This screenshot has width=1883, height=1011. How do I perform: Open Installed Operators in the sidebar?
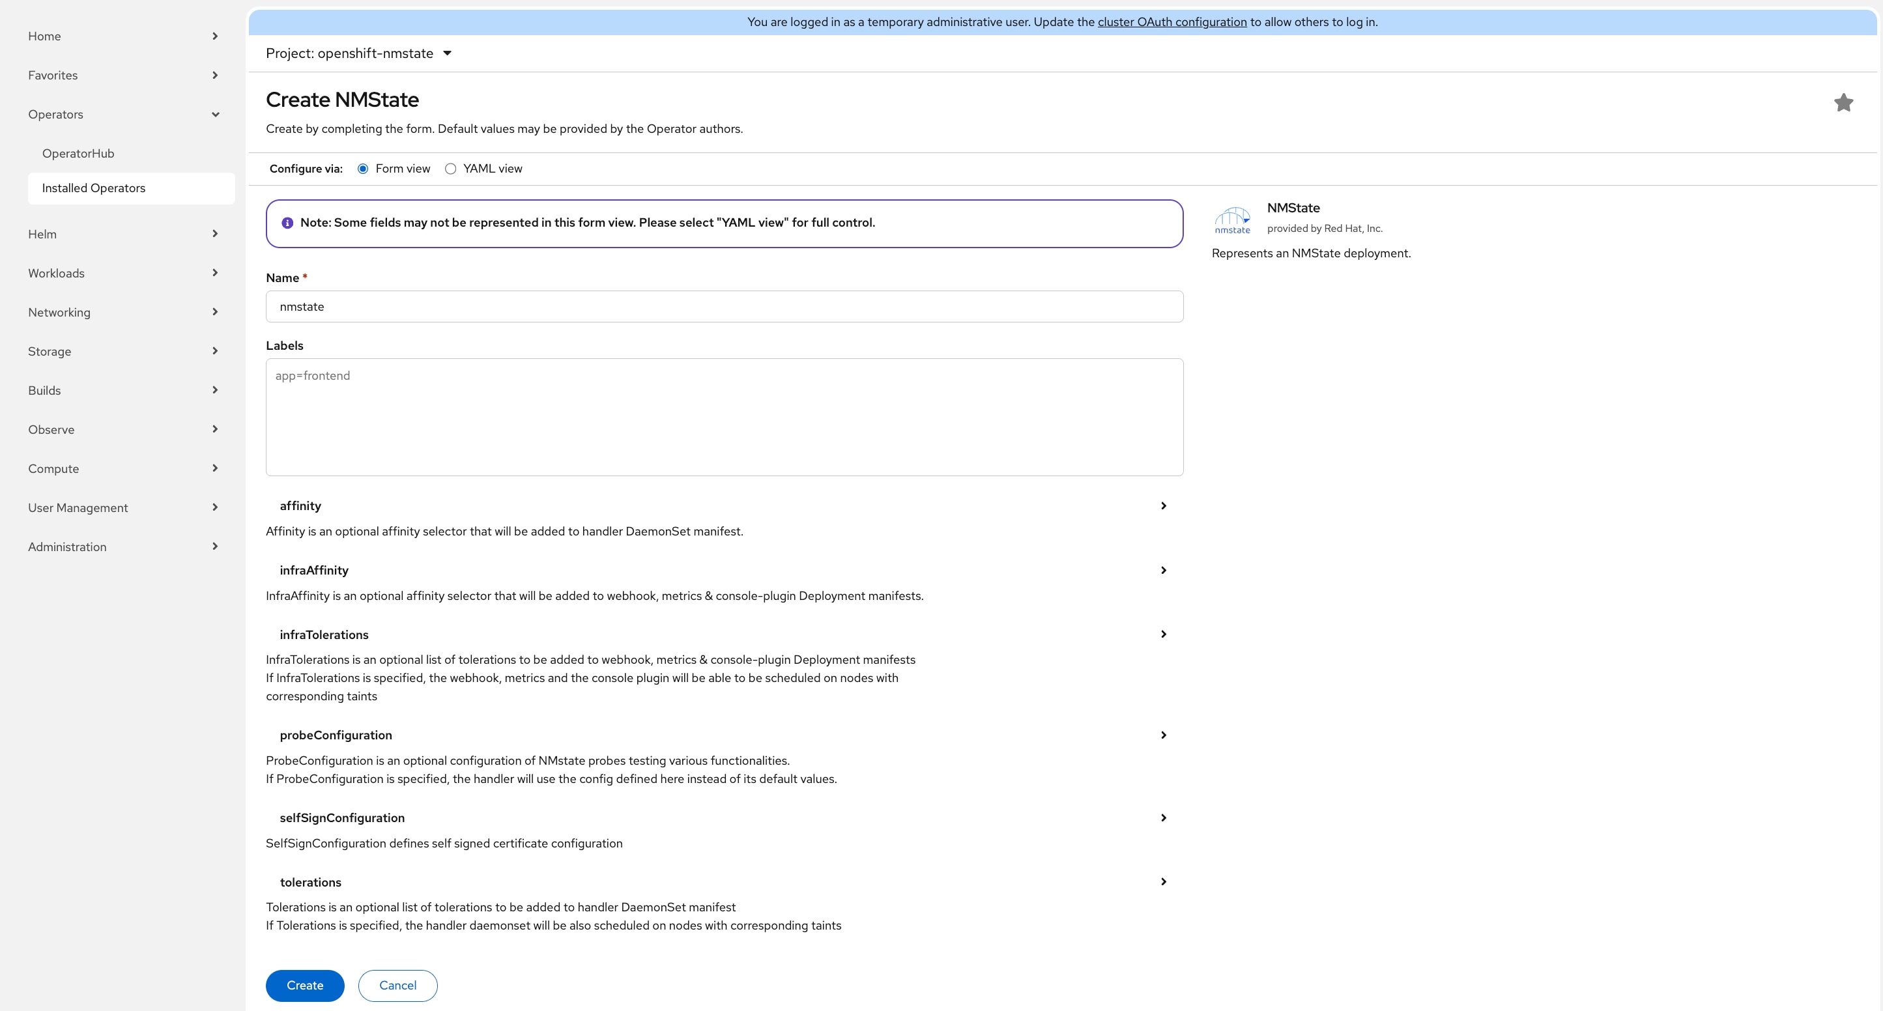click(x=131, y=188)
